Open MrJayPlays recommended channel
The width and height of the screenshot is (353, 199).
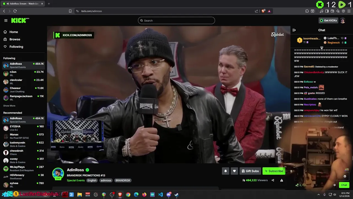click(23, 169)
